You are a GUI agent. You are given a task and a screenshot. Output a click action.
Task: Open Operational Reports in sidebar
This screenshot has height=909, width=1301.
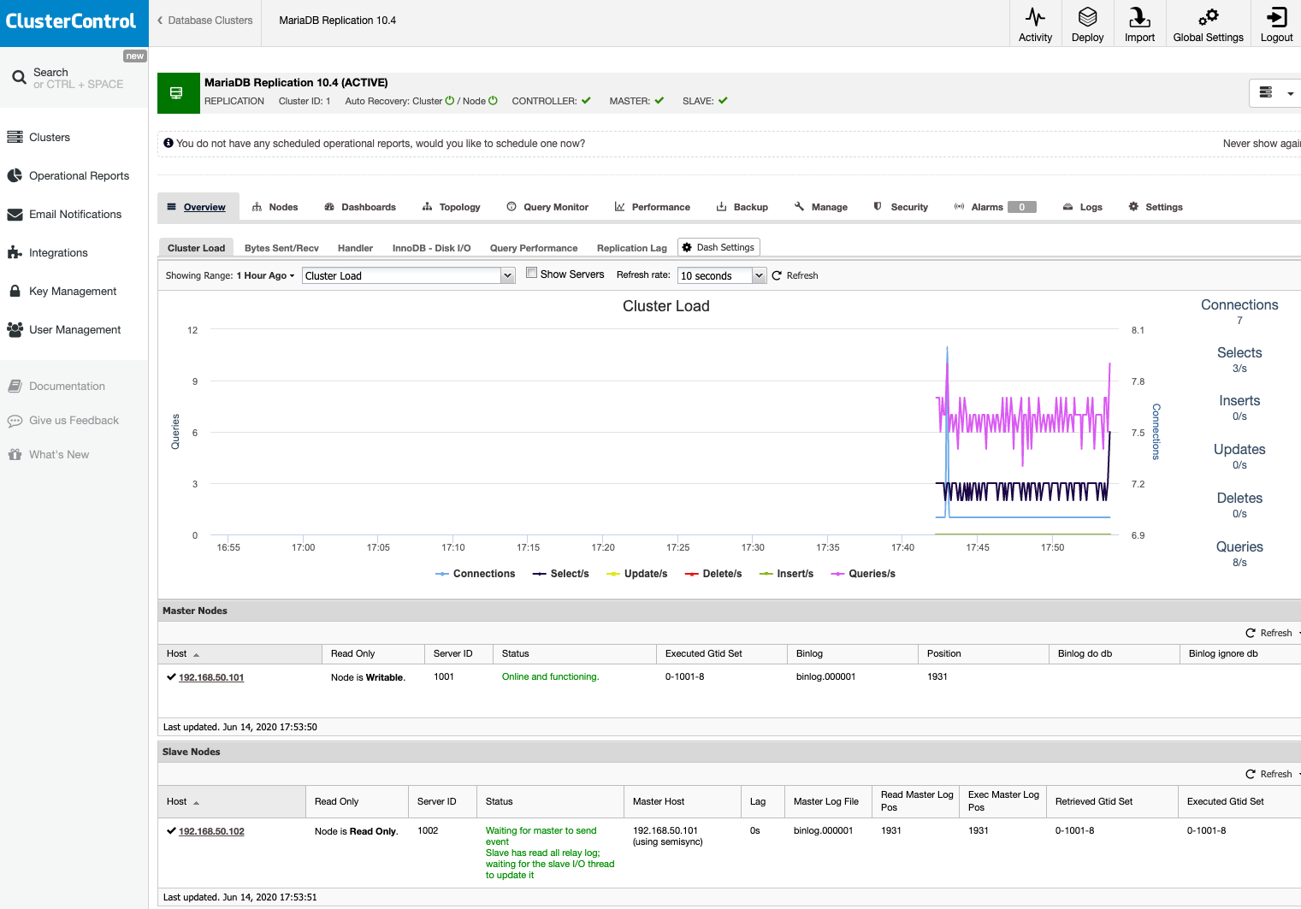click(x=79, y=175)
